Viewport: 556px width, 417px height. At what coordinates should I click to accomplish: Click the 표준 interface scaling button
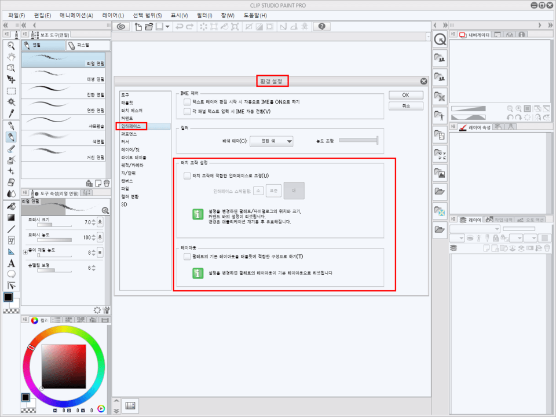(273, 191)
